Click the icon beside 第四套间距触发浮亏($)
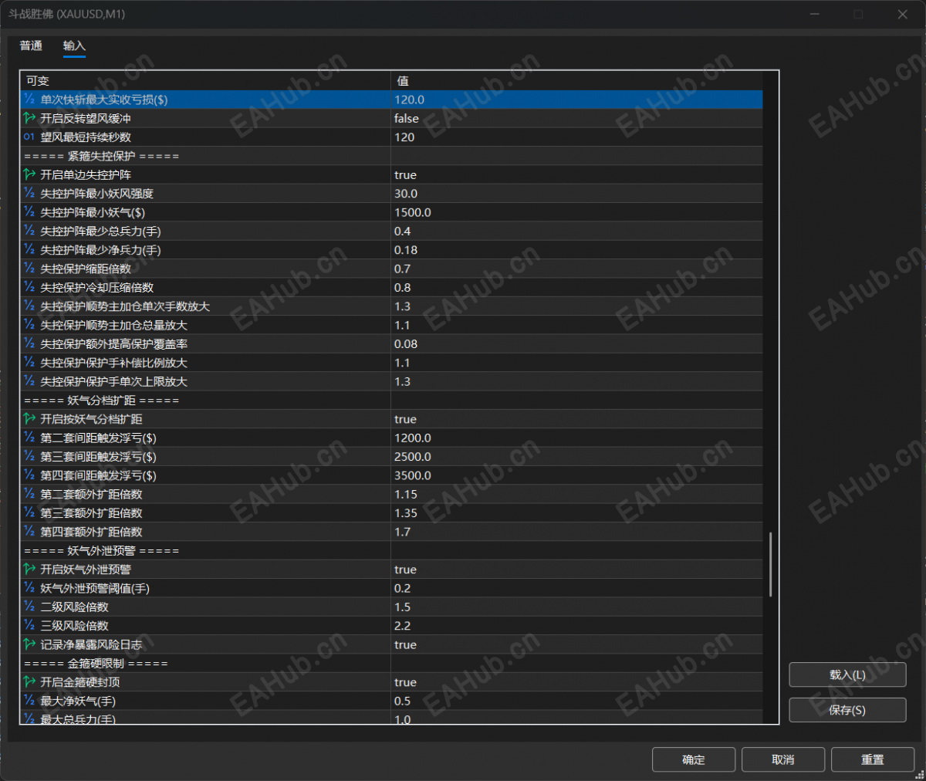Image resolution: width=926 pixels, height=781 pixels. pyautogui.click(x=29, y=475)
